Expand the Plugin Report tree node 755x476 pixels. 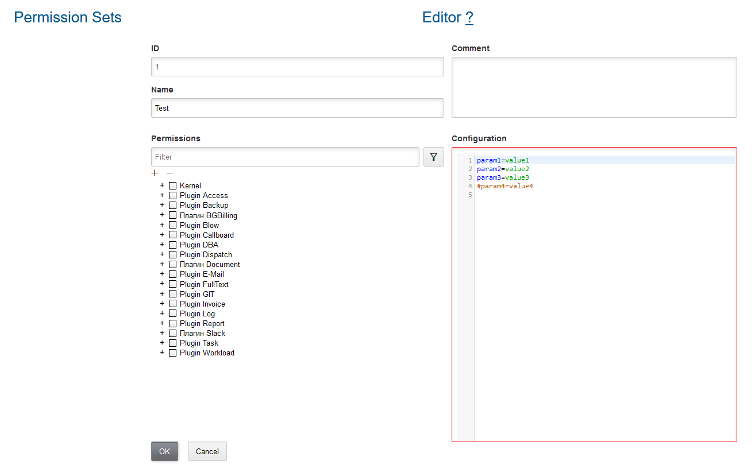tap(161, 323)
